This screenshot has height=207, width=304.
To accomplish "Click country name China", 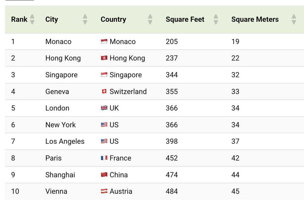I will pyautogui.click(x=119, y=175).
